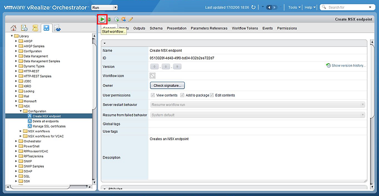379x196 pixels.
Task: Open the Run mode dropdown
Action: [104, 7]
